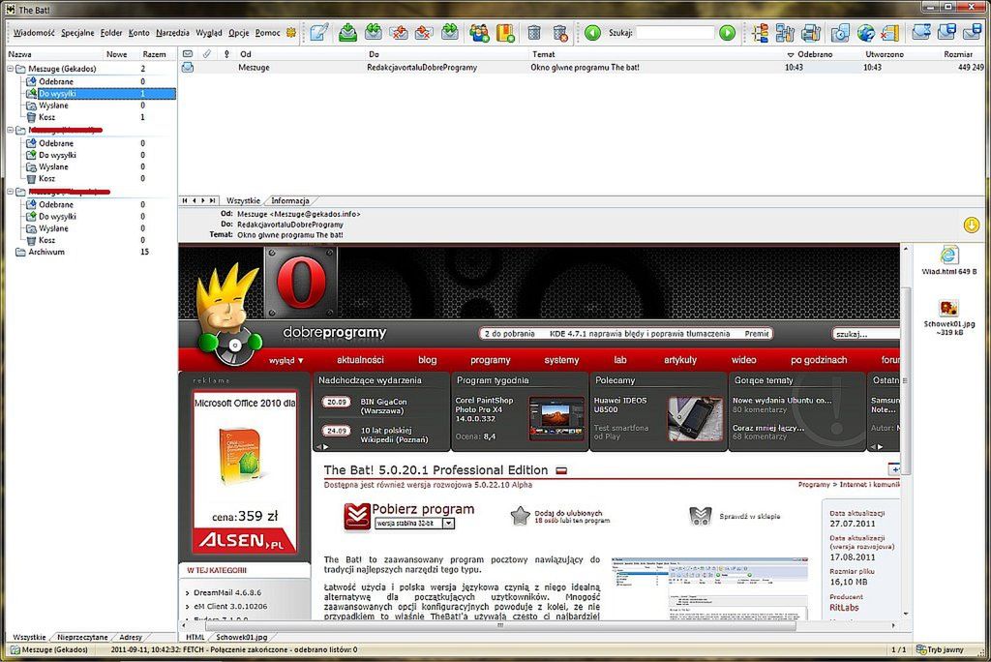The image size is (991, 662).
Task: Open the Schowek01.jpg attachment icon
Action: (x=948, y=309)
